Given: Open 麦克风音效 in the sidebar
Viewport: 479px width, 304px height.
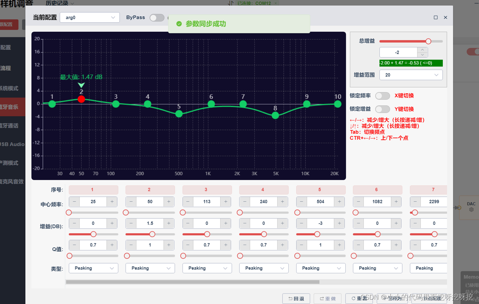Looking at the screenshot, I should click(13, 181).
